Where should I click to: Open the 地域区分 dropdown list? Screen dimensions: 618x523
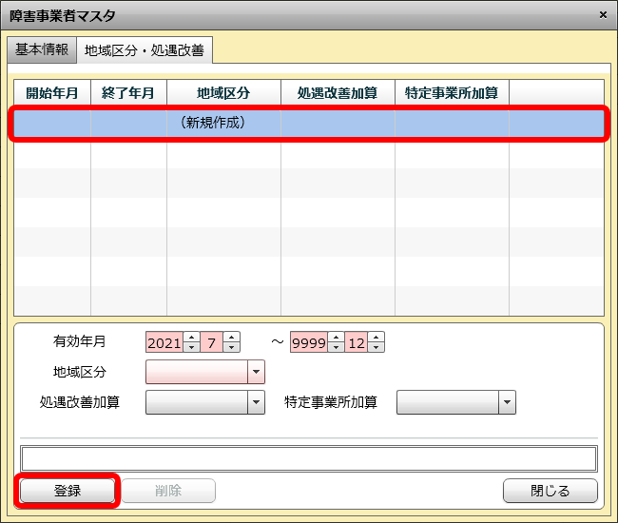pyautogui.click(x=255, y=372)
